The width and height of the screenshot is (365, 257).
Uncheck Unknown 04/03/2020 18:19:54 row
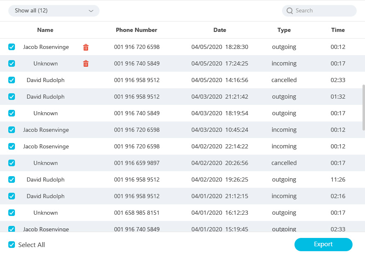12,113
